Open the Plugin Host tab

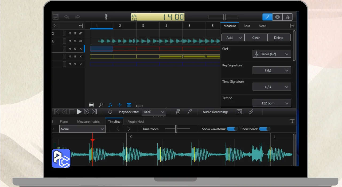pos(136,122)
